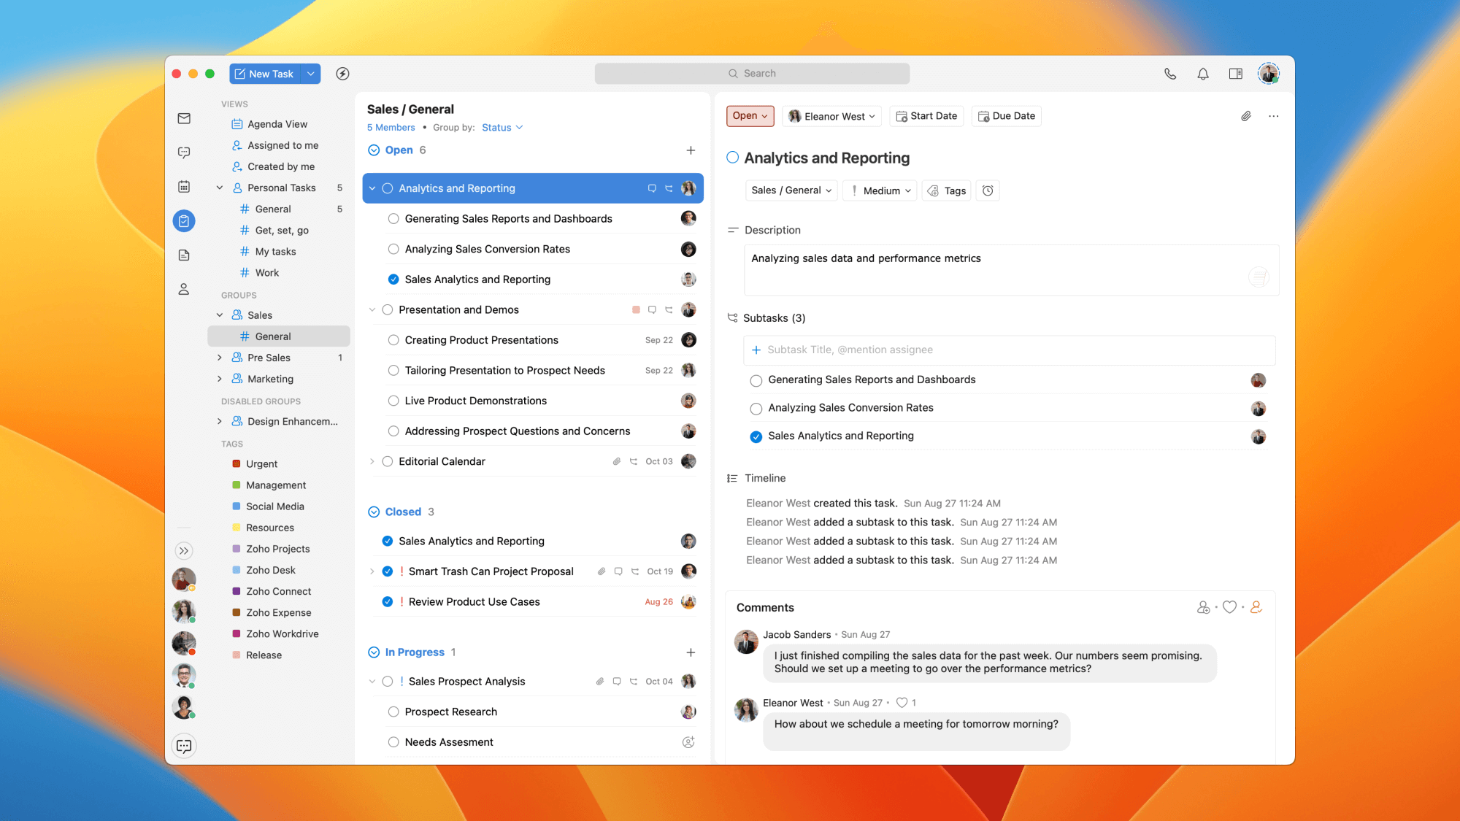
Task: Open the Medium priority dropdown
Action: click(880, 190)
